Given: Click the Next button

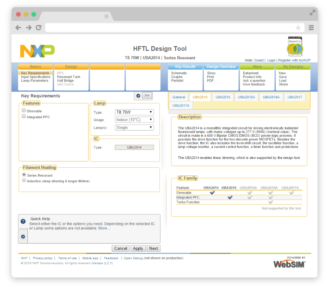Looking at the screenshot, I should 153,248.
